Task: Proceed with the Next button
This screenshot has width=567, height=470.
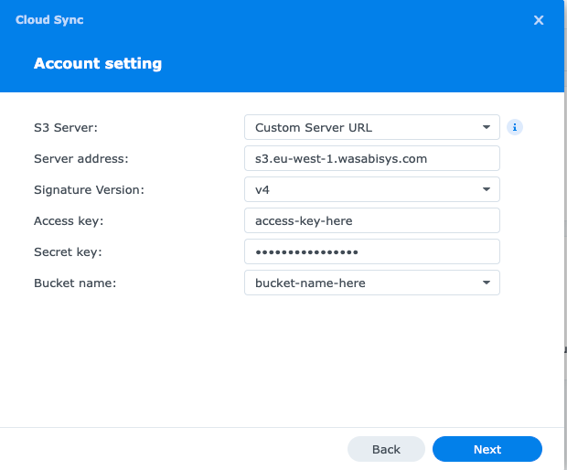Action: (x=487, y=449)
